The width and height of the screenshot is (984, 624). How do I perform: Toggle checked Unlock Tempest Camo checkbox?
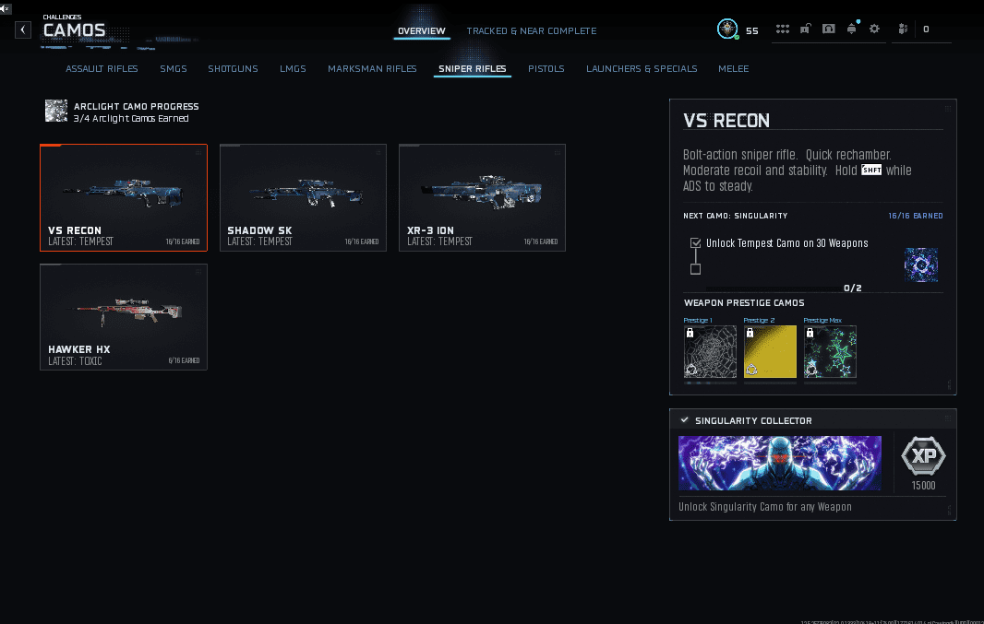click(x=695, y=243)
